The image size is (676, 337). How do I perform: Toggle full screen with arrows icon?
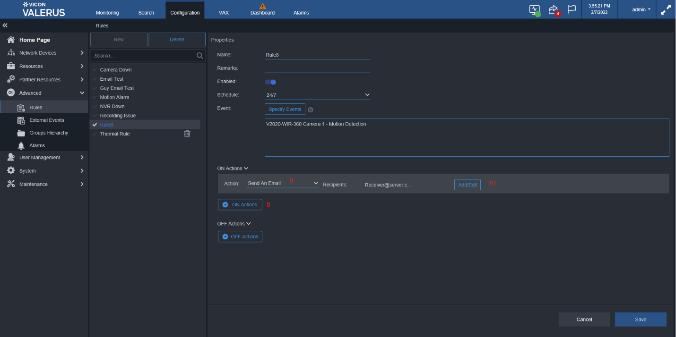(x=666, y=9)
